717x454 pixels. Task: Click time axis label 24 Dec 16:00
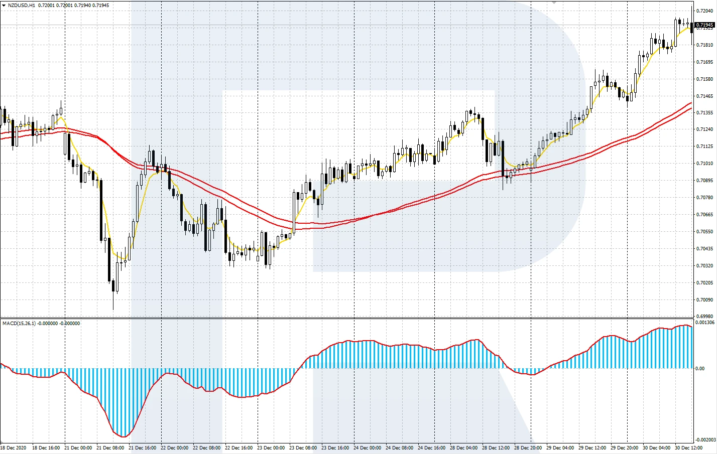click(x=432, y=447)
